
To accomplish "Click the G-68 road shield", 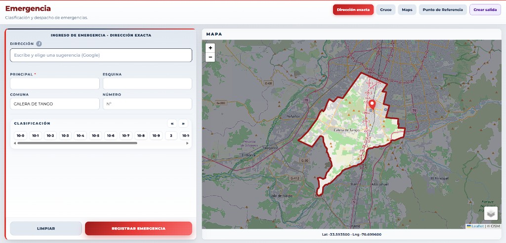I will 268,83.
